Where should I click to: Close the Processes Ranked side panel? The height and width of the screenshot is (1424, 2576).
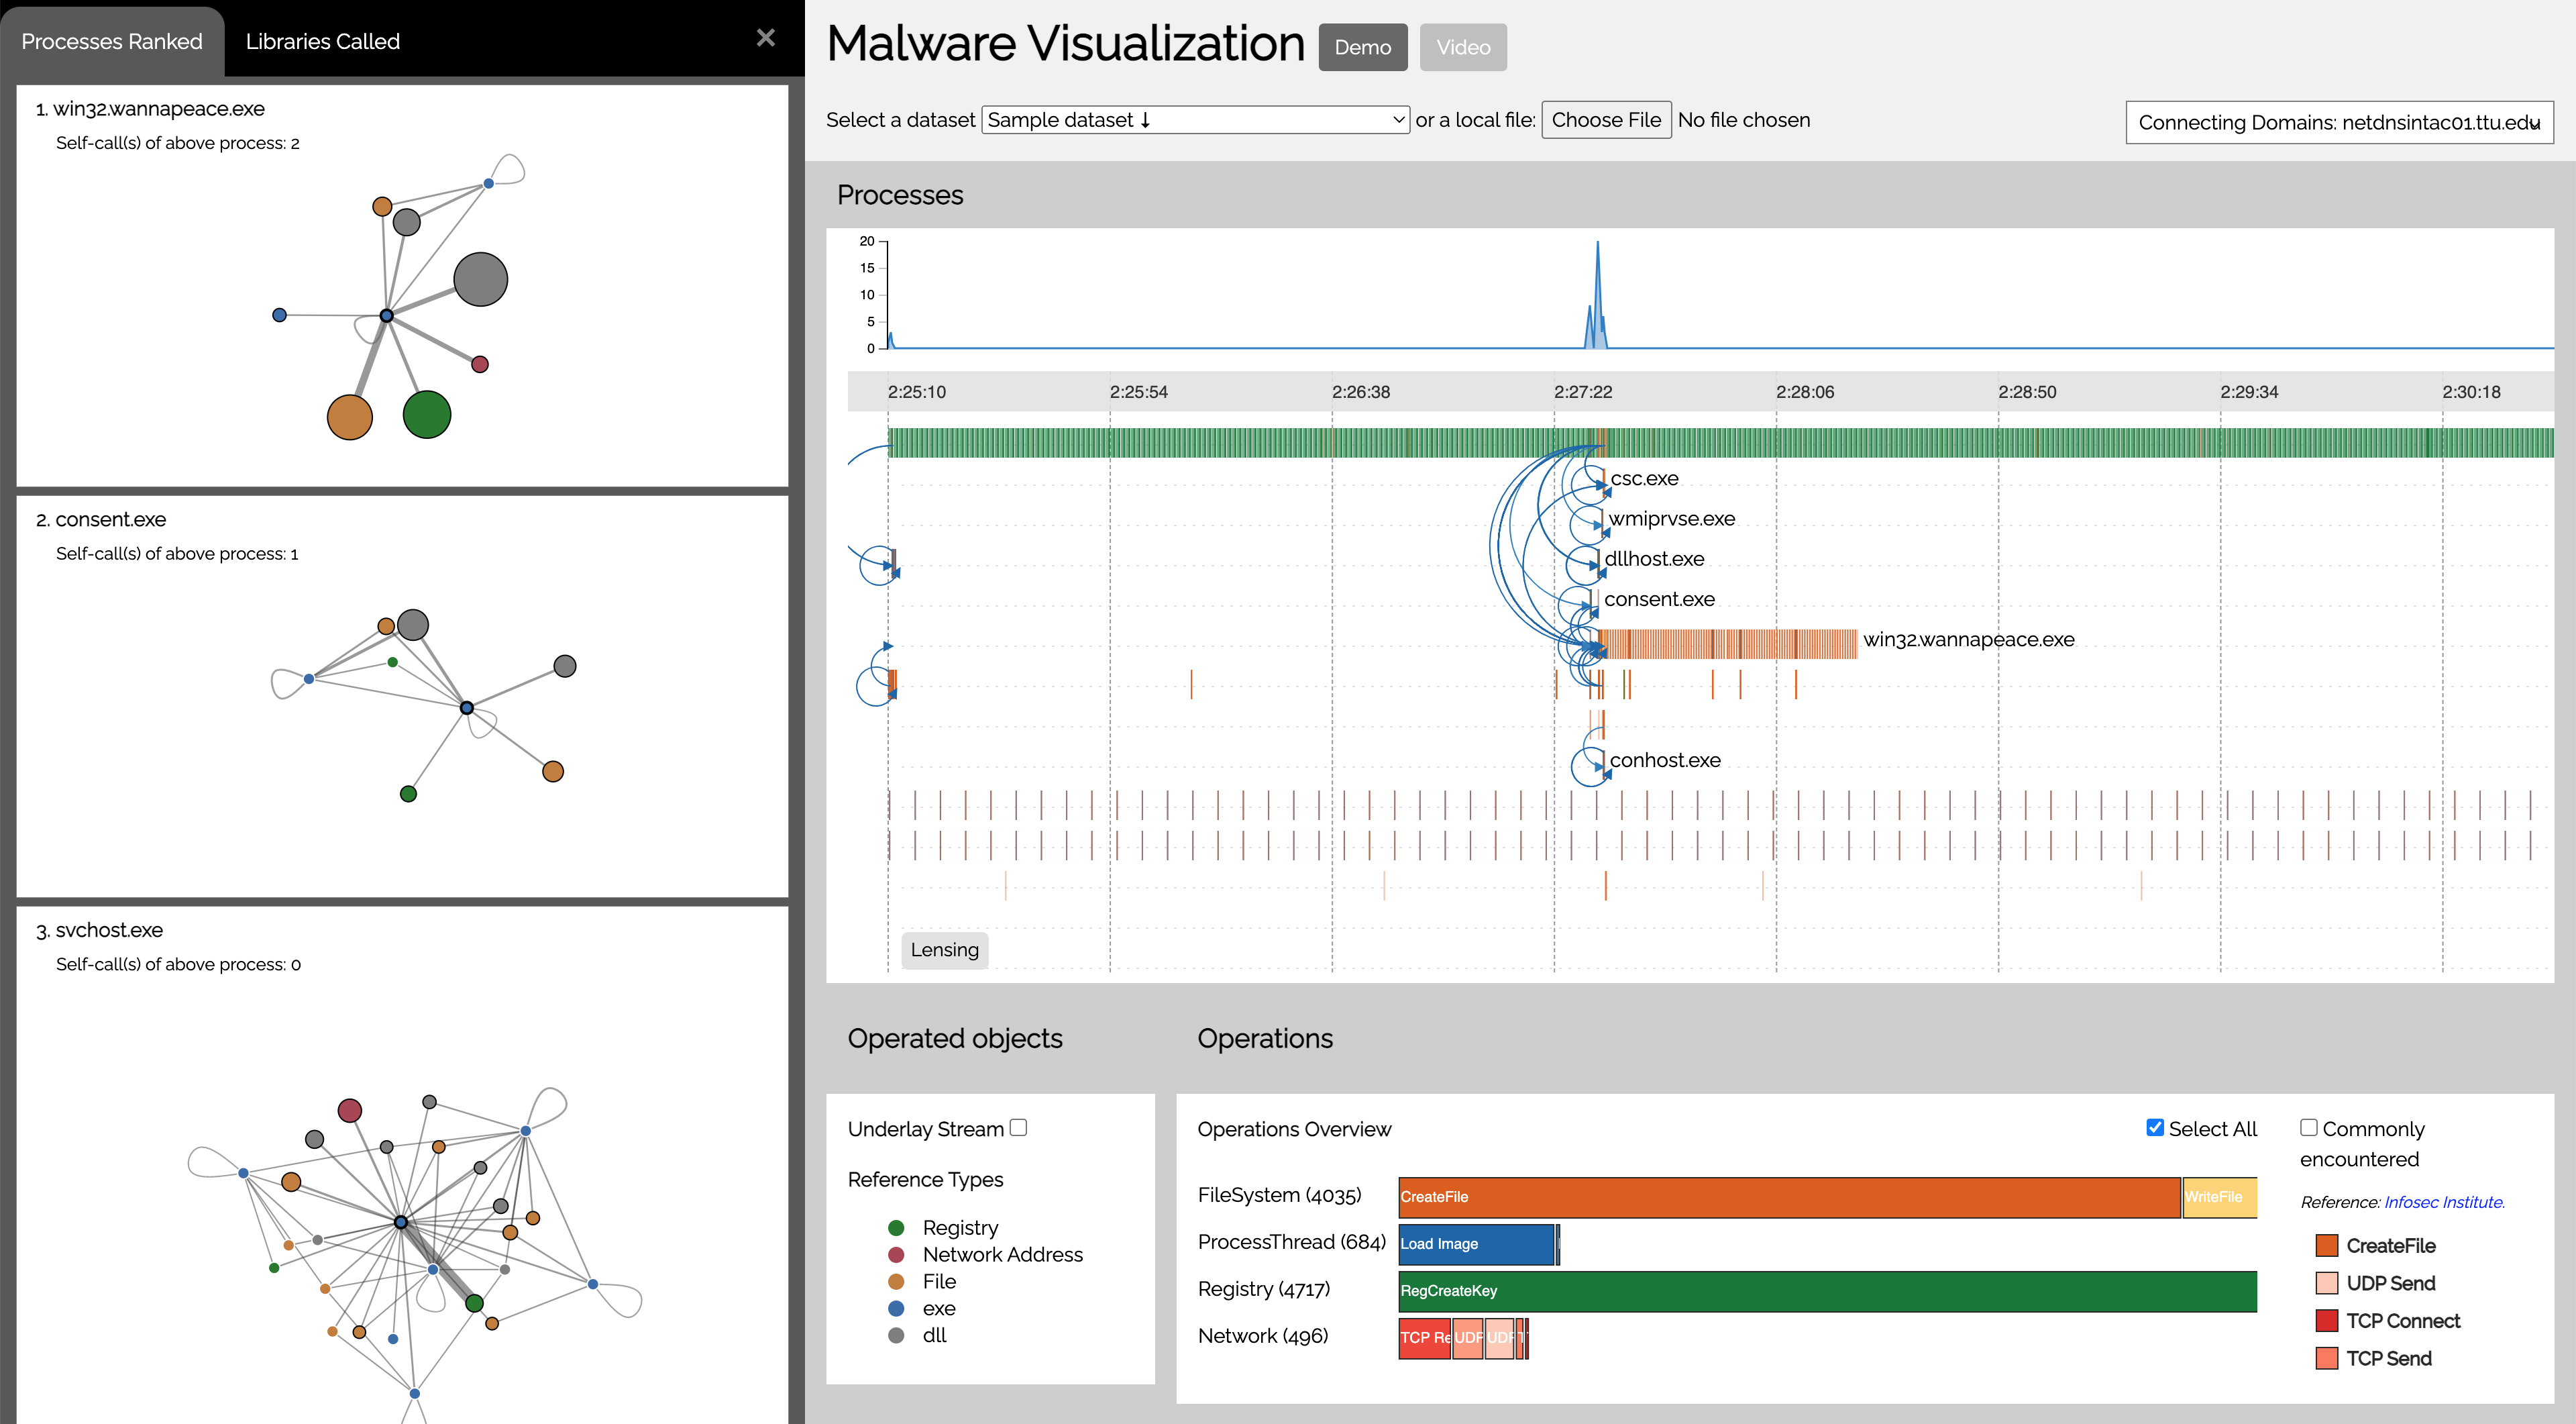coord(765,38)
